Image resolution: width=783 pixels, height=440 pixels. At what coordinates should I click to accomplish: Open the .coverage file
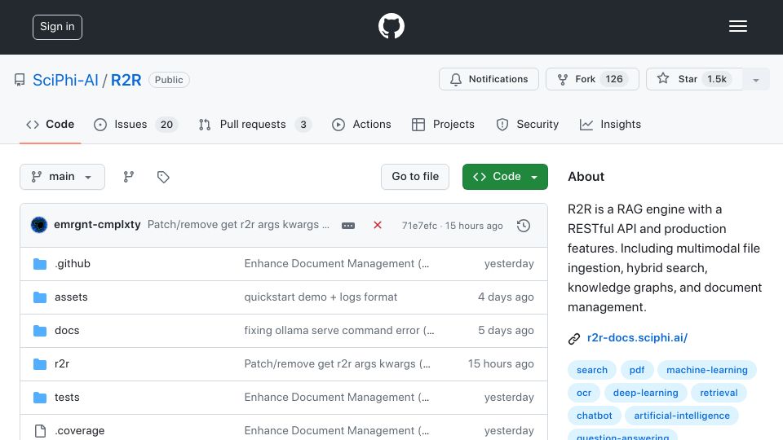(x=79, y=430)
